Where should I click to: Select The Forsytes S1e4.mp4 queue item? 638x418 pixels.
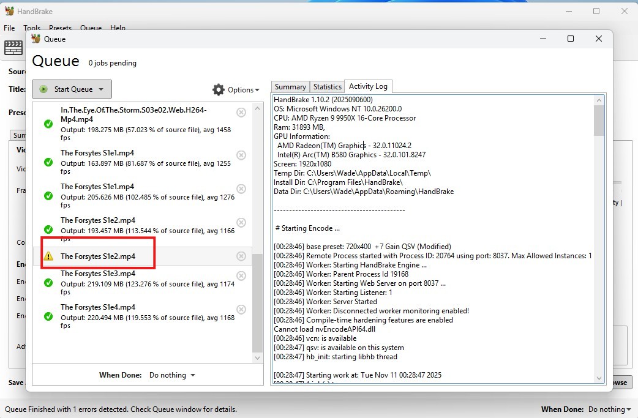[x=141, y=316]
